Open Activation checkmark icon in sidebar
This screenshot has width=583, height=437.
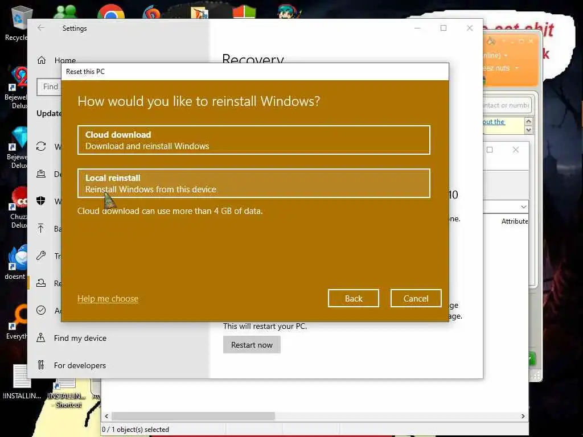[x=41, y=310]
